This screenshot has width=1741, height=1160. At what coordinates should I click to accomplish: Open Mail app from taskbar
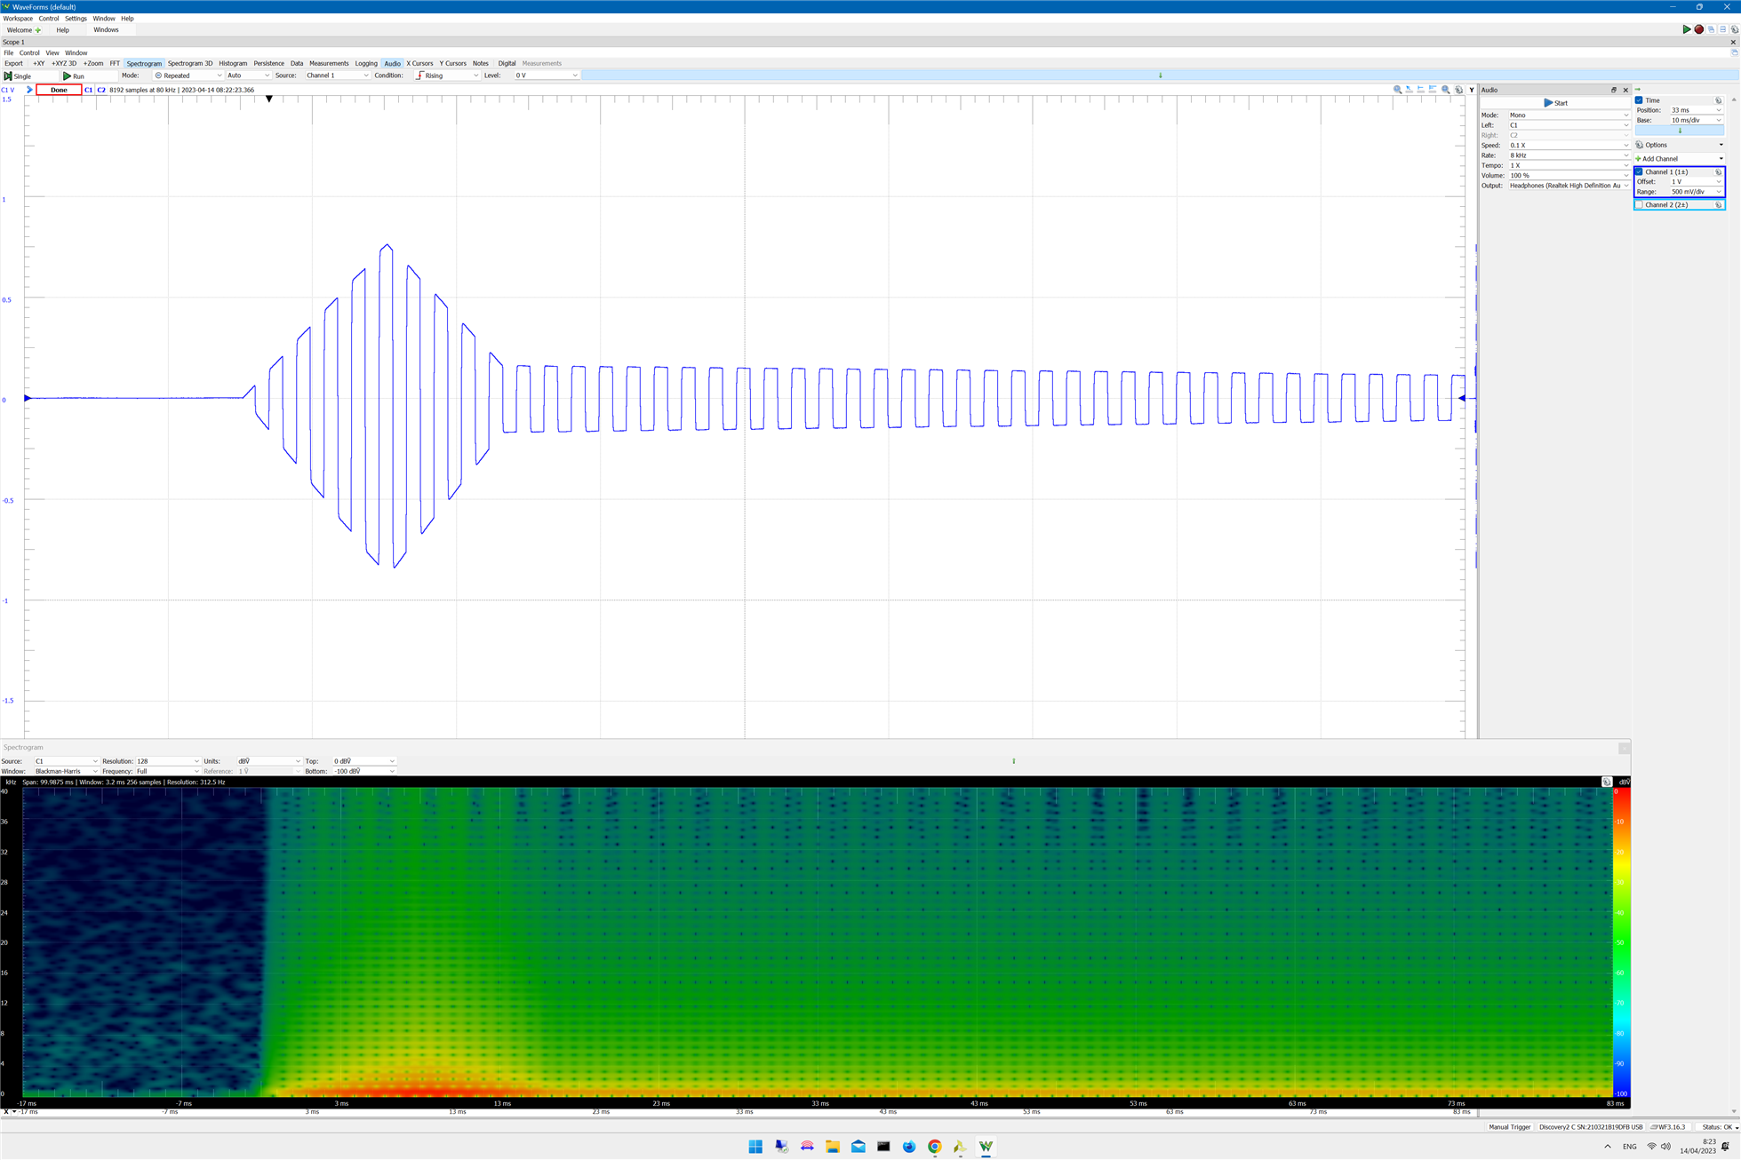858,1147
